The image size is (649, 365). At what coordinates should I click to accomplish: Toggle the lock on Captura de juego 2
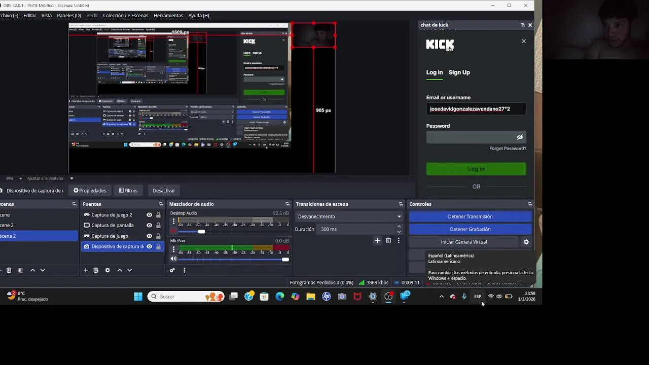click(158, 215)
